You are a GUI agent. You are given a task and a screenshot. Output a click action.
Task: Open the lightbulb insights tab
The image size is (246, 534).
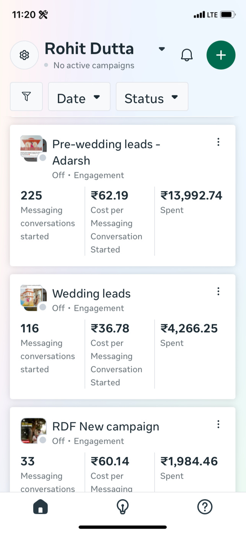(x=122, y=507)
